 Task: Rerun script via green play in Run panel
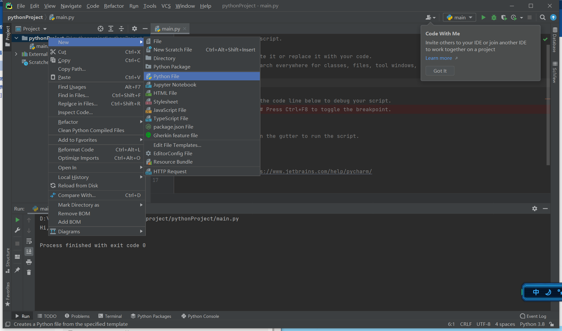click(x=17, y=220)
